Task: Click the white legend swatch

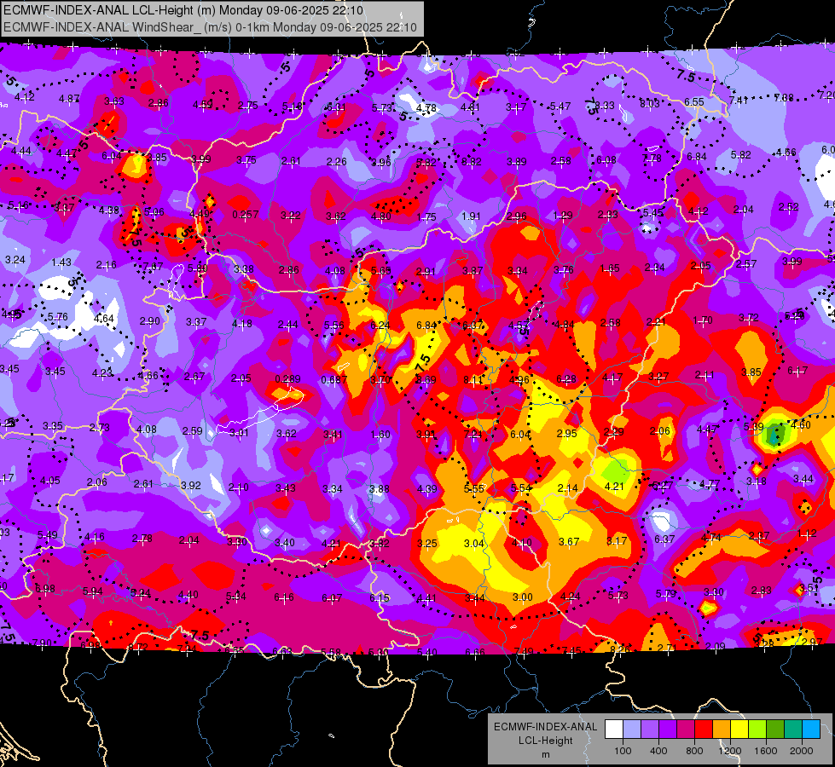Action: (x=614, y=730)
